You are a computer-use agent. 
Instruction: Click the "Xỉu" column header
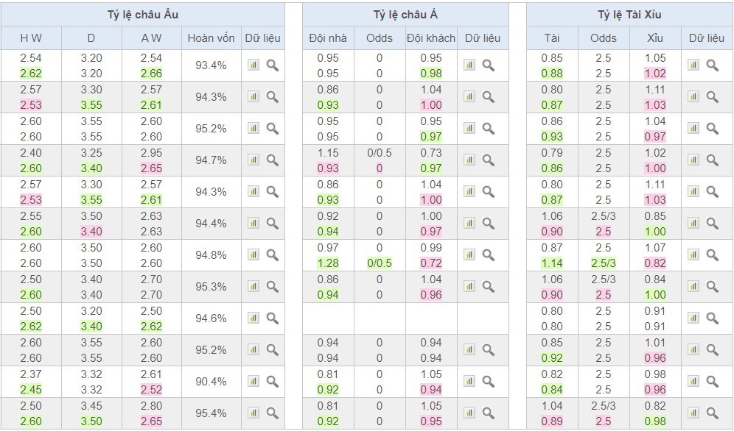tap(654, 38)
